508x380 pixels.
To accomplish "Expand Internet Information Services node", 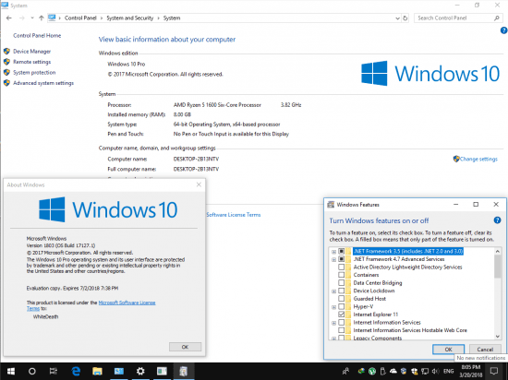I will click(x=333, y=323).
